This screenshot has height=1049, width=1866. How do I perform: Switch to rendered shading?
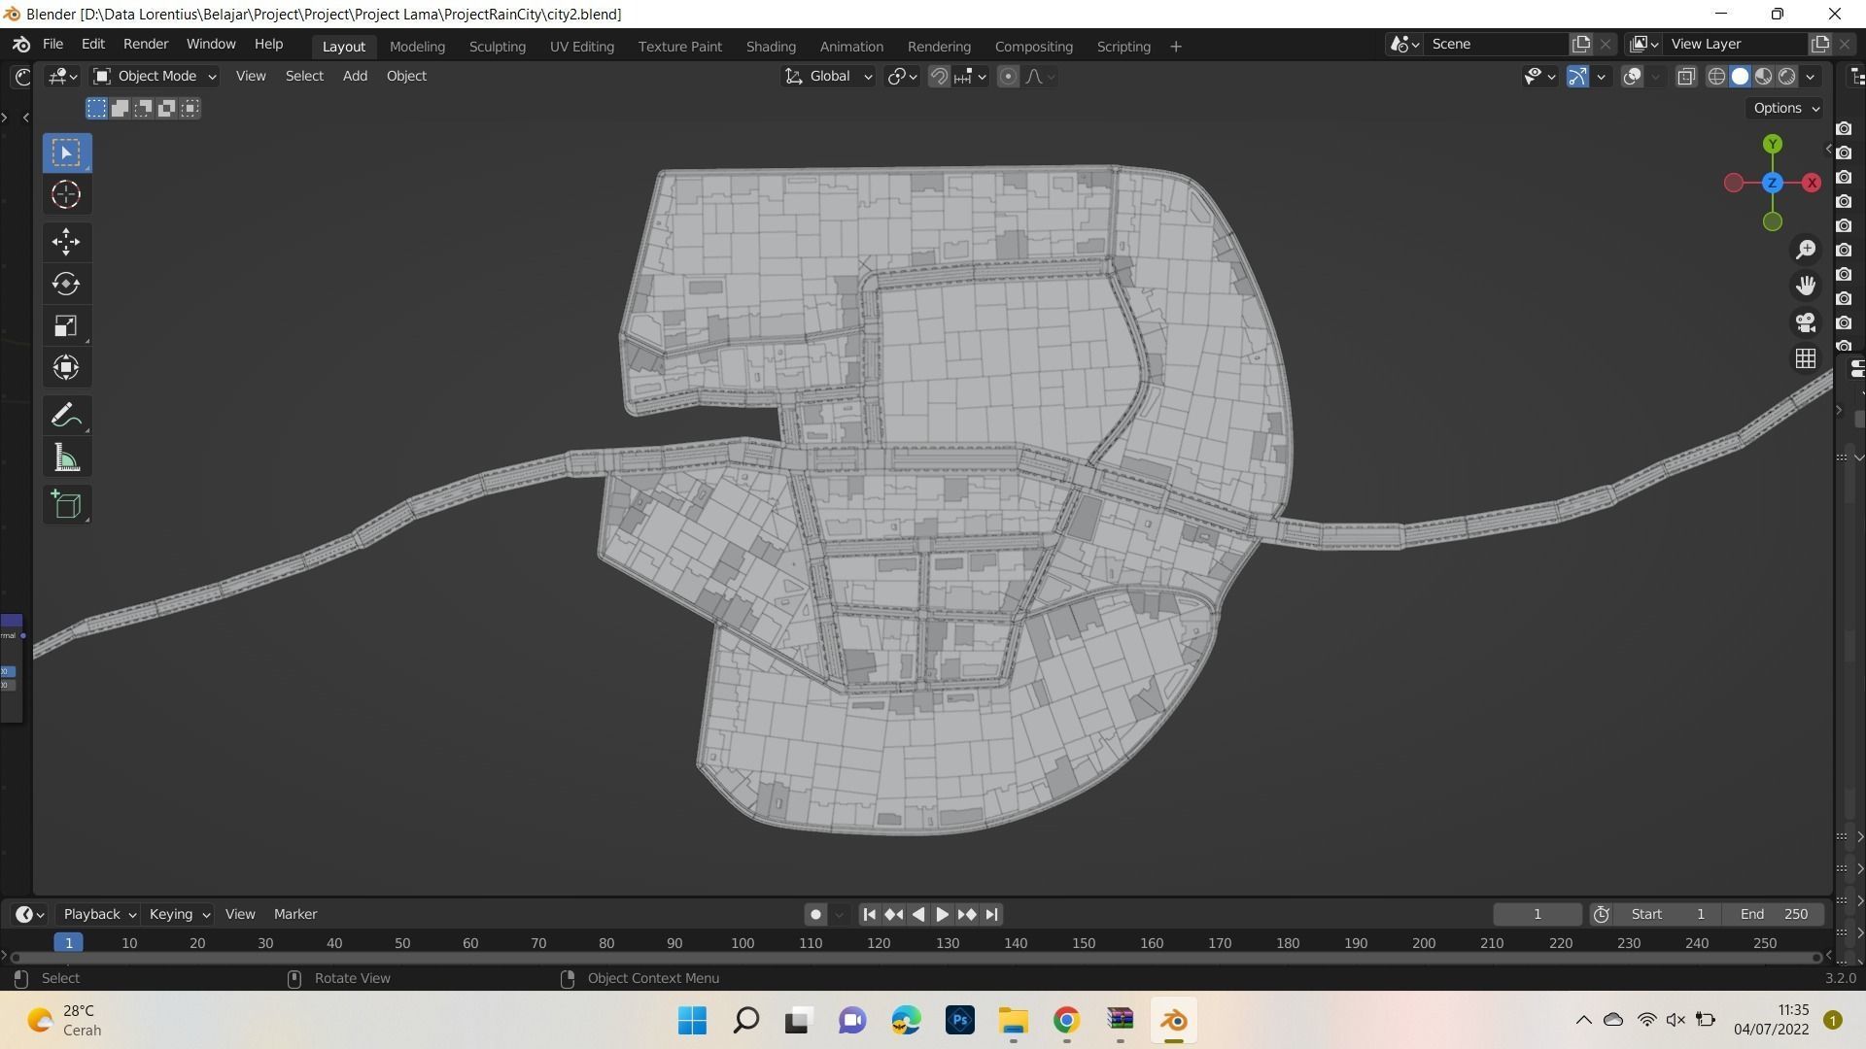1786,76
